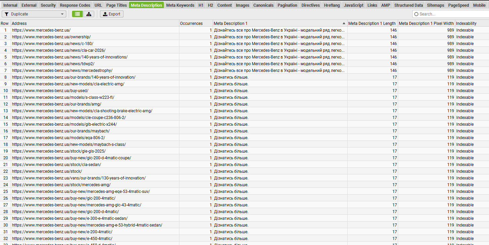Switch to list view mode

(x=77, y=14)
